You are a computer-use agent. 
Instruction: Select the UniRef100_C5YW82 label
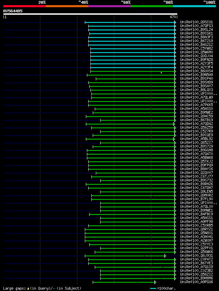[x=196, y=48]
